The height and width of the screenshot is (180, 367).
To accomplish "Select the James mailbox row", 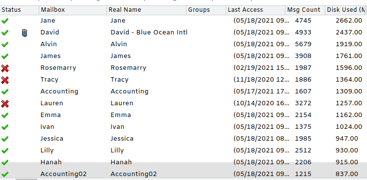I will 183,56.
